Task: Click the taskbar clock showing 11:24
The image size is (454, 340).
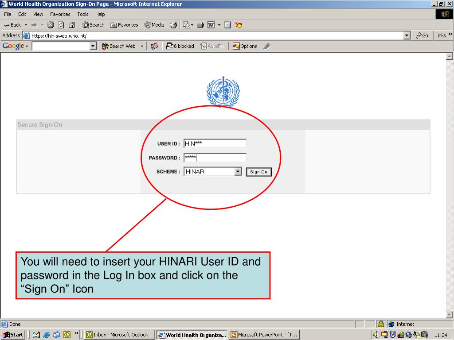Action: (x=441, y=335)
